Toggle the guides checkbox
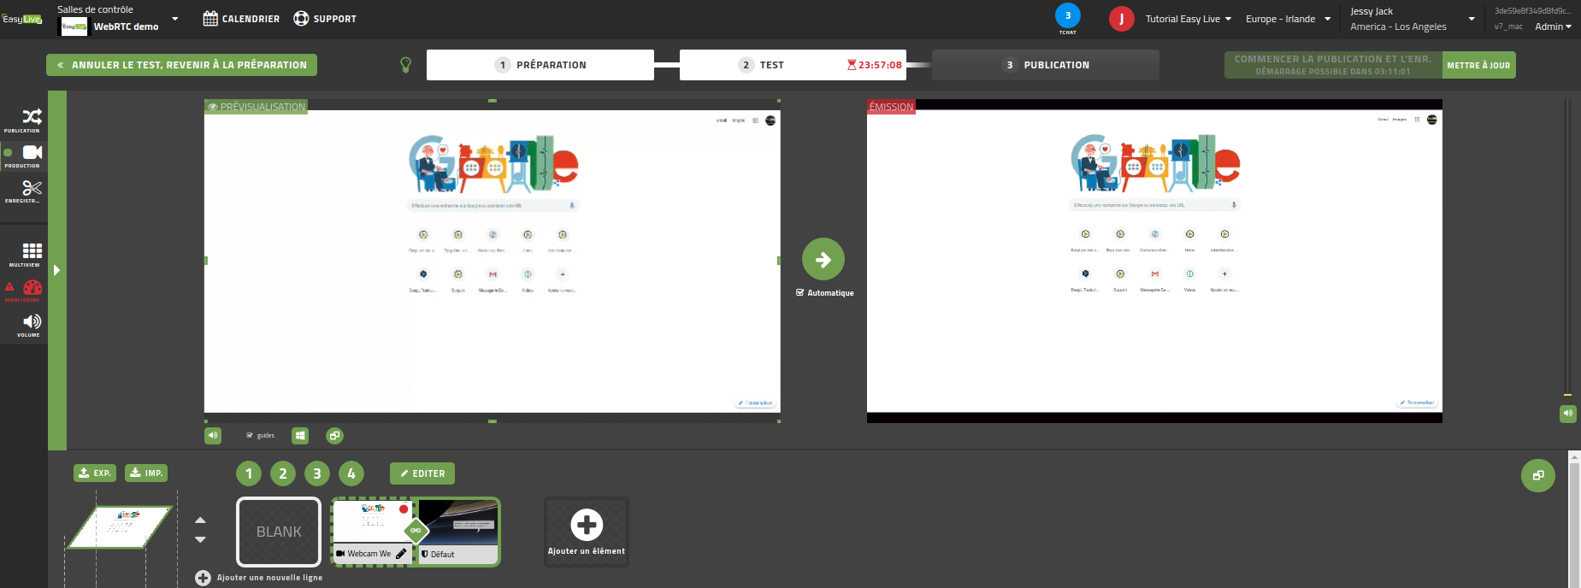This screenshot has height=588, width=1581. (250, 435)
